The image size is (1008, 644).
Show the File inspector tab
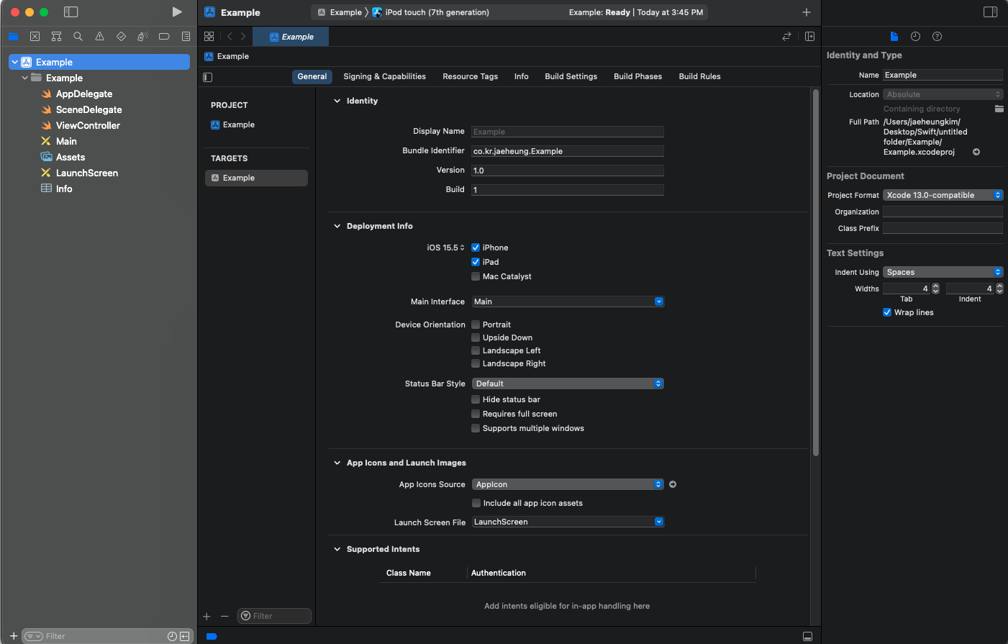click(x=894, y=36)
